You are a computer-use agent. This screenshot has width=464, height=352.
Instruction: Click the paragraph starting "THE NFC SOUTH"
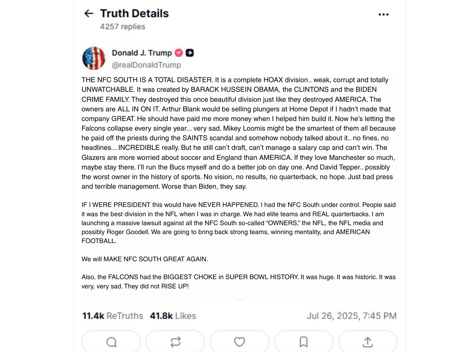click(239, 133)
